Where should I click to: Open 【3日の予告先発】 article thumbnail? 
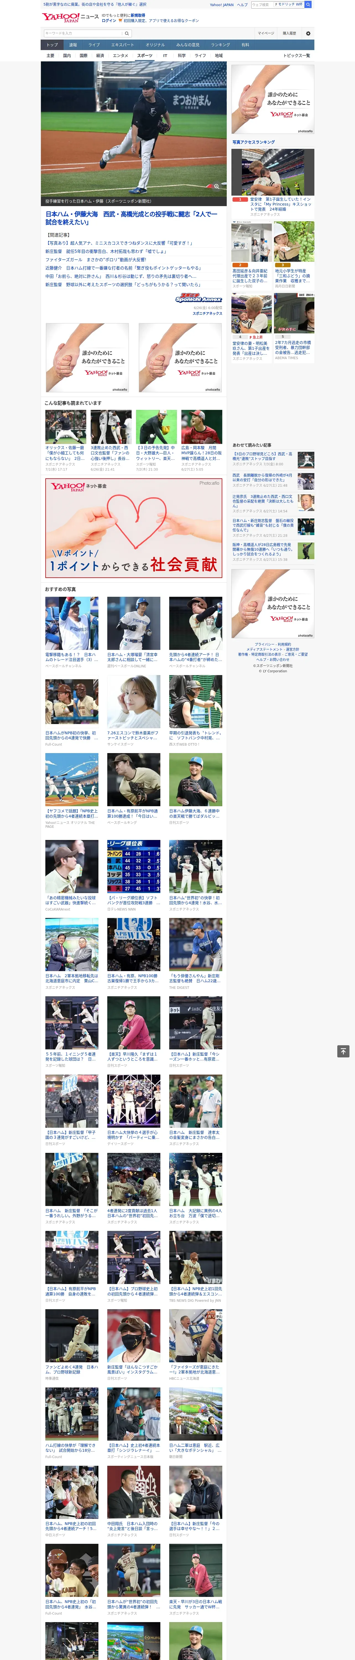(156, 427)
